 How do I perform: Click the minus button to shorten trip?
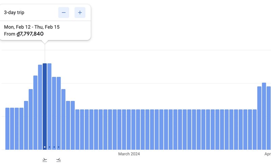click(64, 13)
